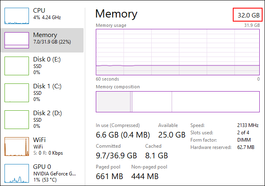Image resolution: width=265 pixels, height=186 pixels.
Task: Click the WiFi orange activity graph
Action: tap(17, 147)
